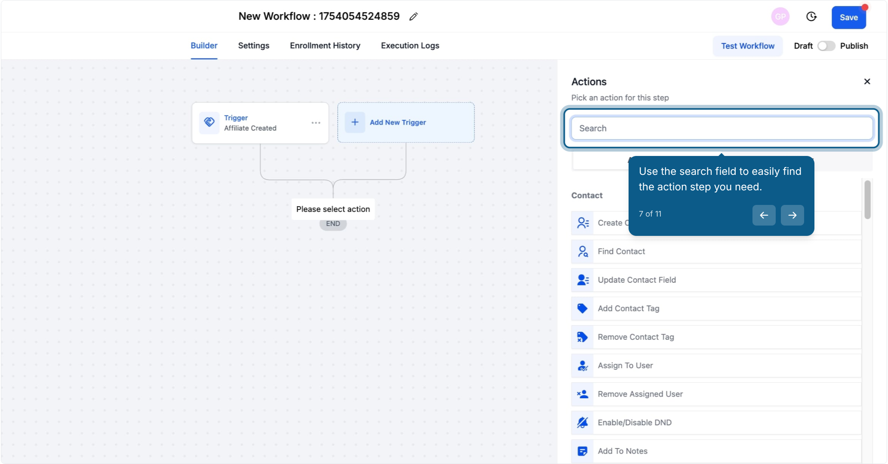Switch to the Builder tab
The image size is (888, 464).
tap(204, 46)
